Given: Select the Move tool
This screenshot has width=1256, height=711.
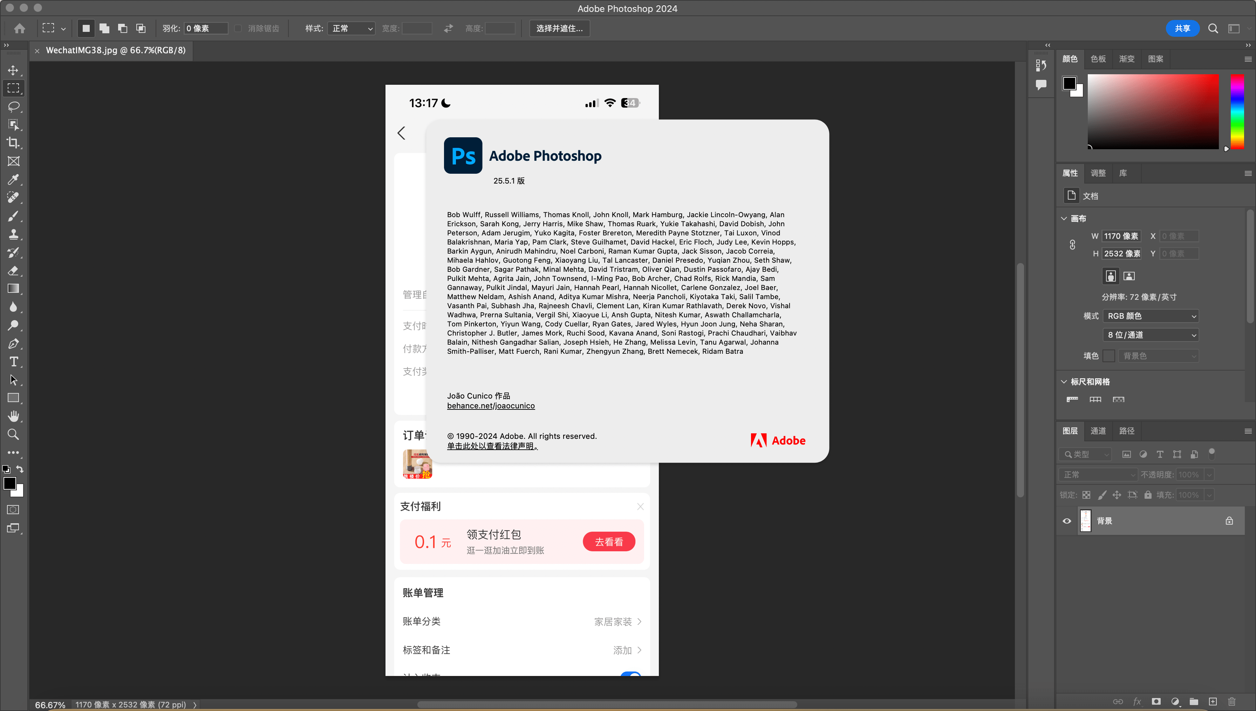Looking at the screenshot, I should pos(13,70).
